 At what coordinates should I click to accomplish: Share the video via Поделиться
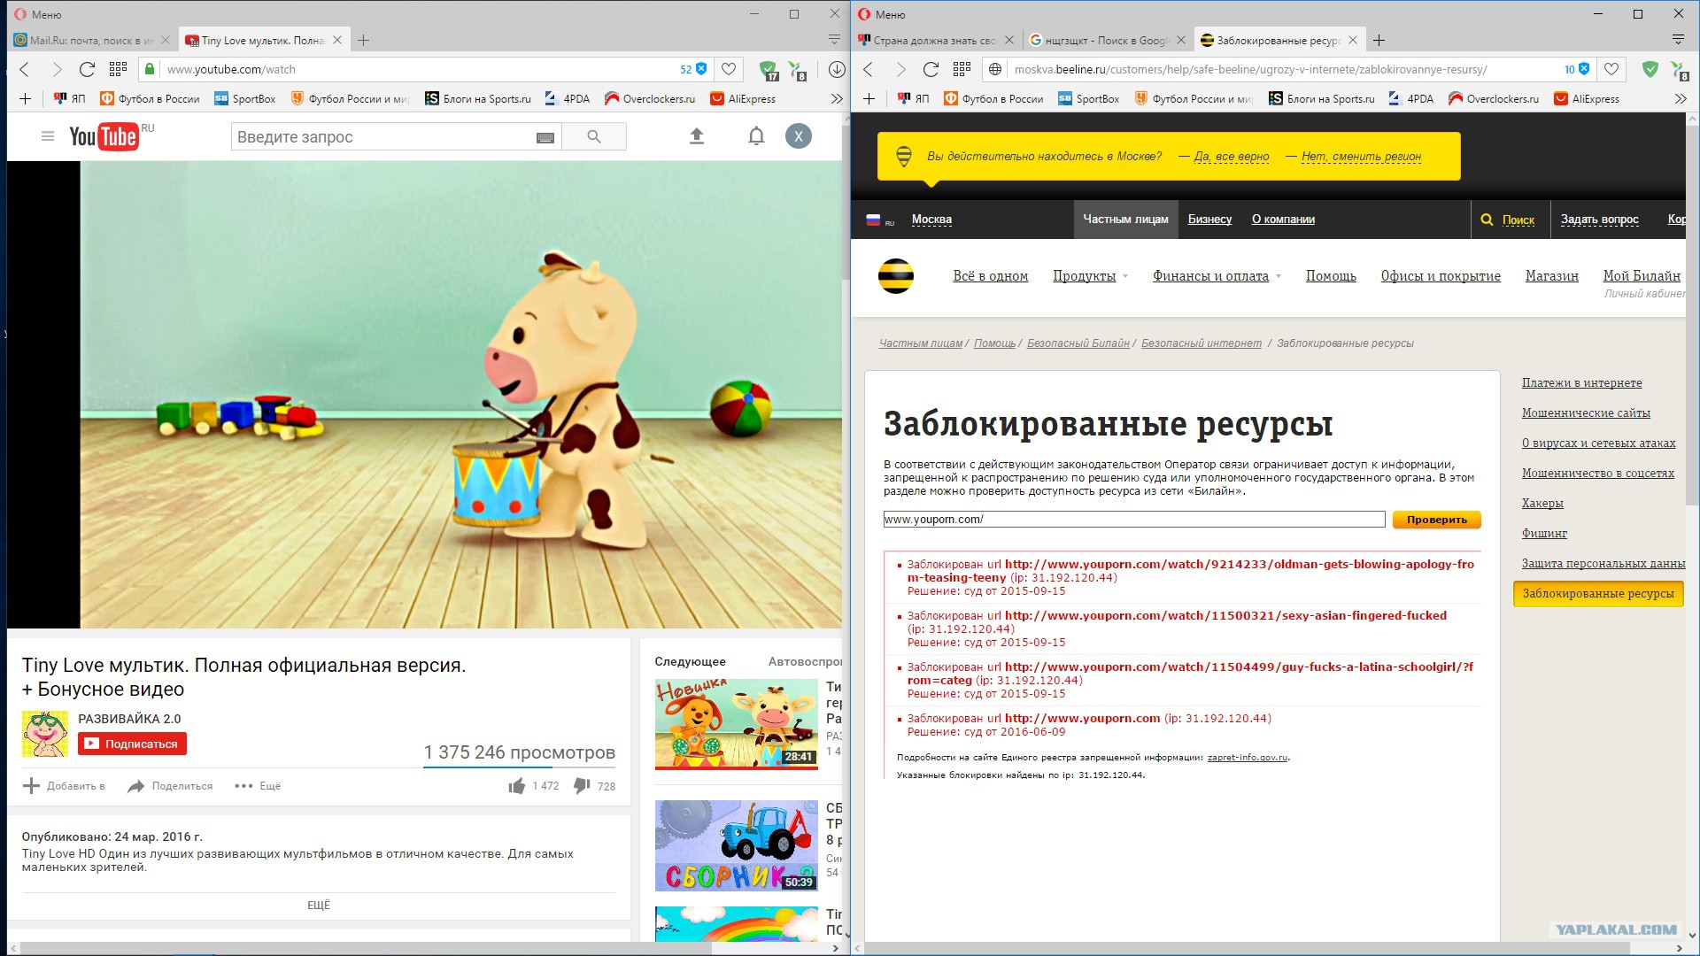(170, 786)
